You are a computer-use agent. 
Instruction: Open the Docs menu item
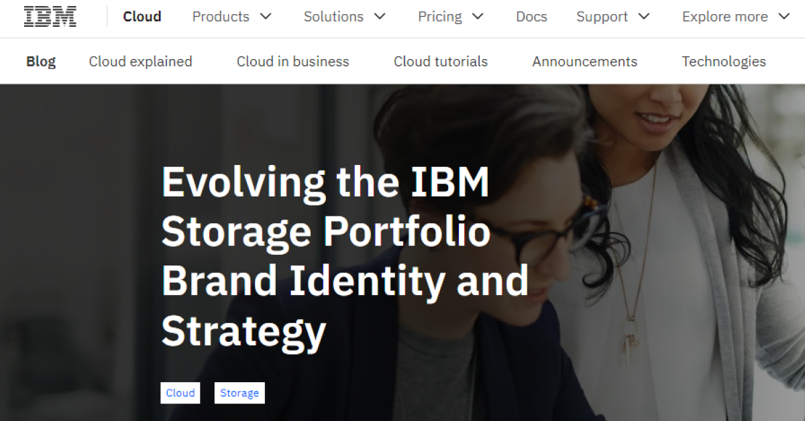pyautogui.click(x=532, y=17)
